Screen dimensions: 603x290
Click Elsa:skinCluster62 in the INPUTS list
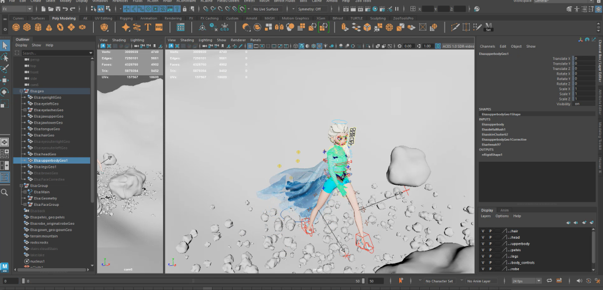495,135
